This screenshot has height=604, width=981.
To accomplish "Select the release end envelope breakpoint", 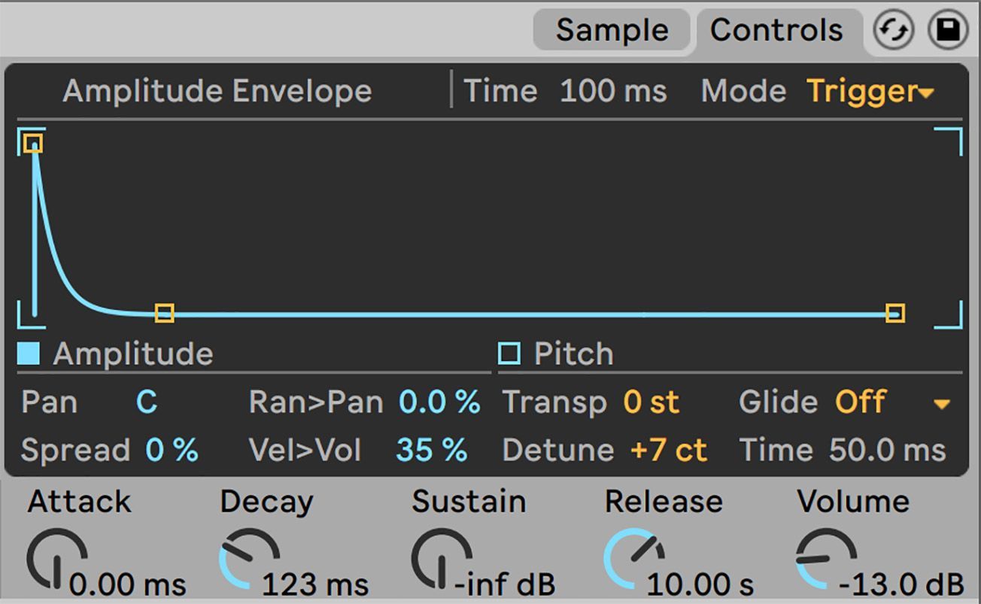I will 894,313.
